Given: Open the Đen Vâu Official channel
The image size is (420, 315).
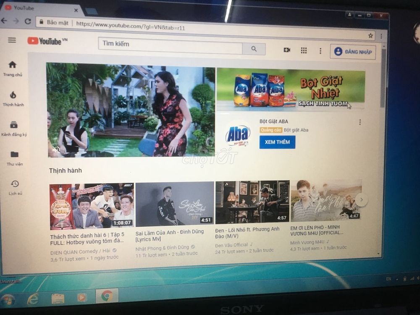Looking at the screenshot, I should click(231, 245).
